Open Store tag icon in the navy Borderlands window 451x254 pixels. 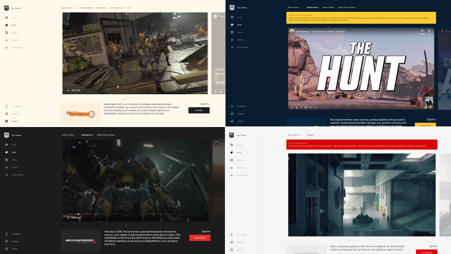(232, 25)
